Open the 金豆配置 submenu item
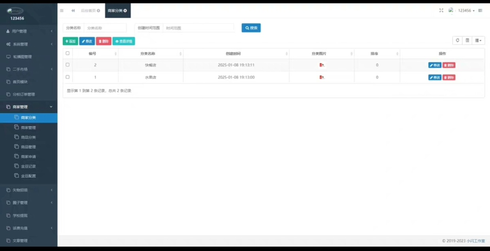Screen dimensions: 490x251 click(28, 176)
